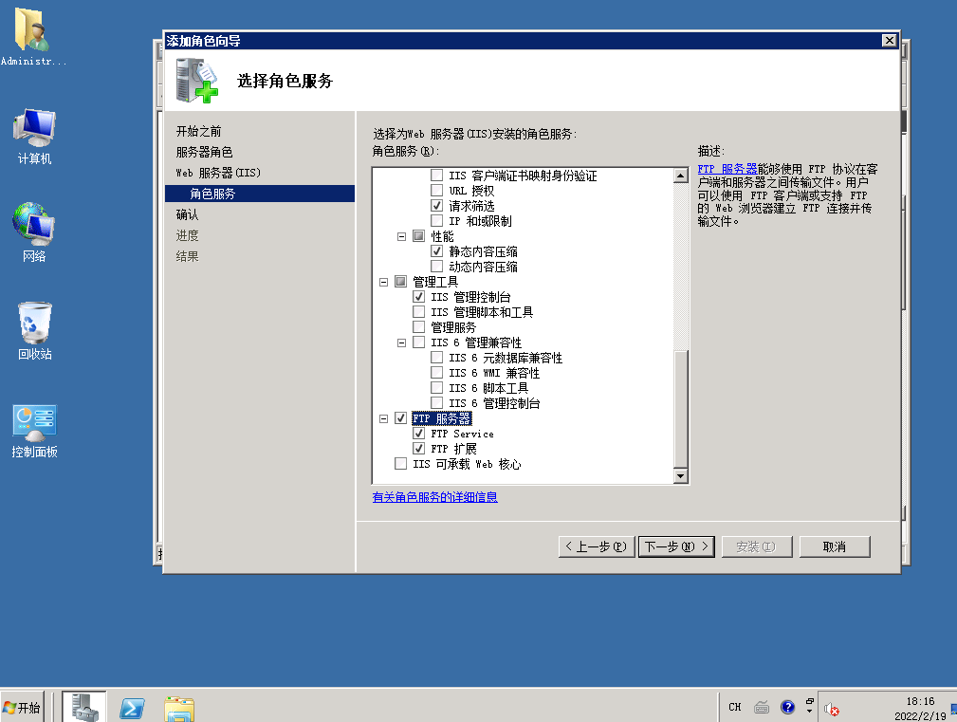Click scrollbar up arrow in role list
Image resolution: width=957 pixels, height=722 pixels.
[681, 176]
